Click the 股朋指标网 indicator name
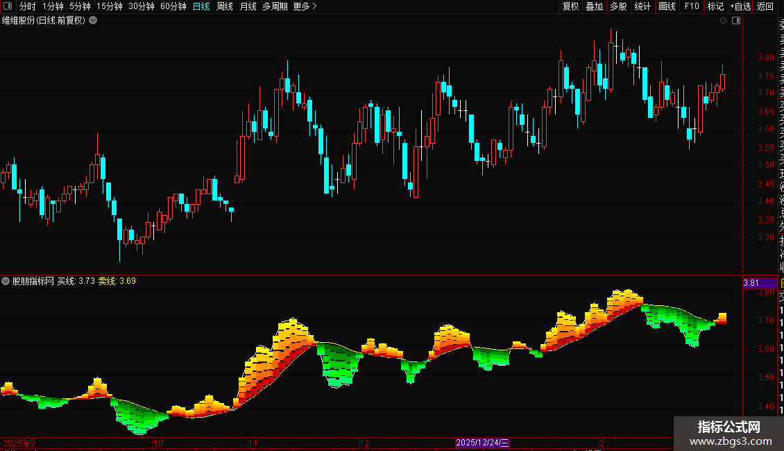Image resolution: width=784 pixels, height=451 pixels. pyautogui.click(x=33, y=281)
